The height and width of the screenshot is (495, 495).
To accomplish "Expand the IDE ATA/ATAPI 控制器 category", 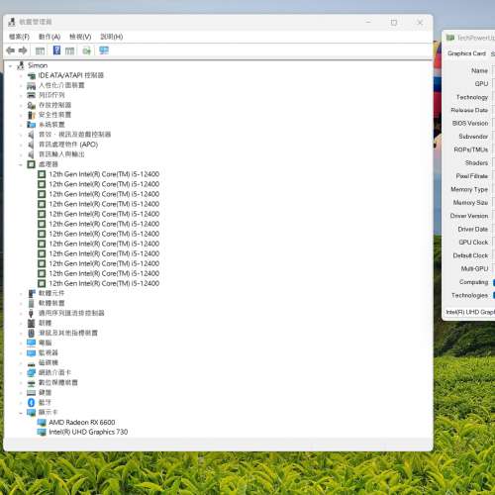I will [x=21, y=76].
